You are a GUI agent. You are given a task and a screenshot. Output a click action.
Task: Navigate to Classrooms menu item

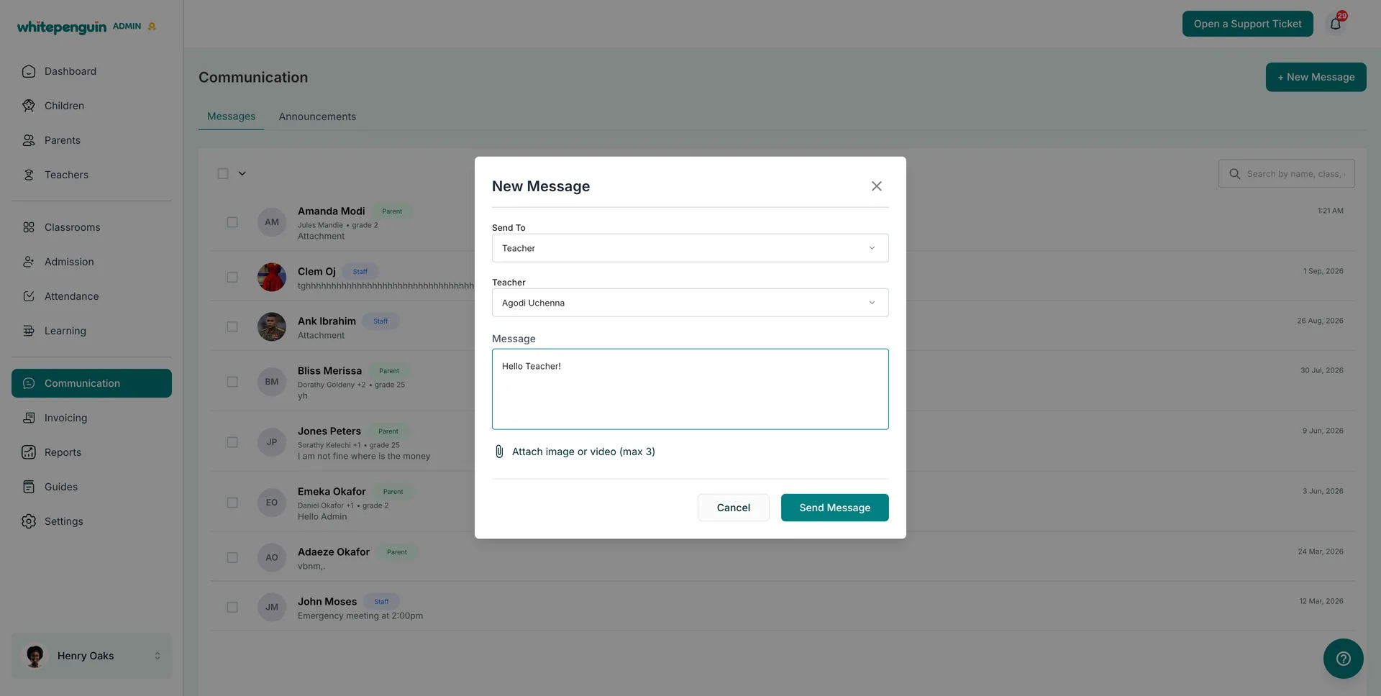click(x=91, y=227)
